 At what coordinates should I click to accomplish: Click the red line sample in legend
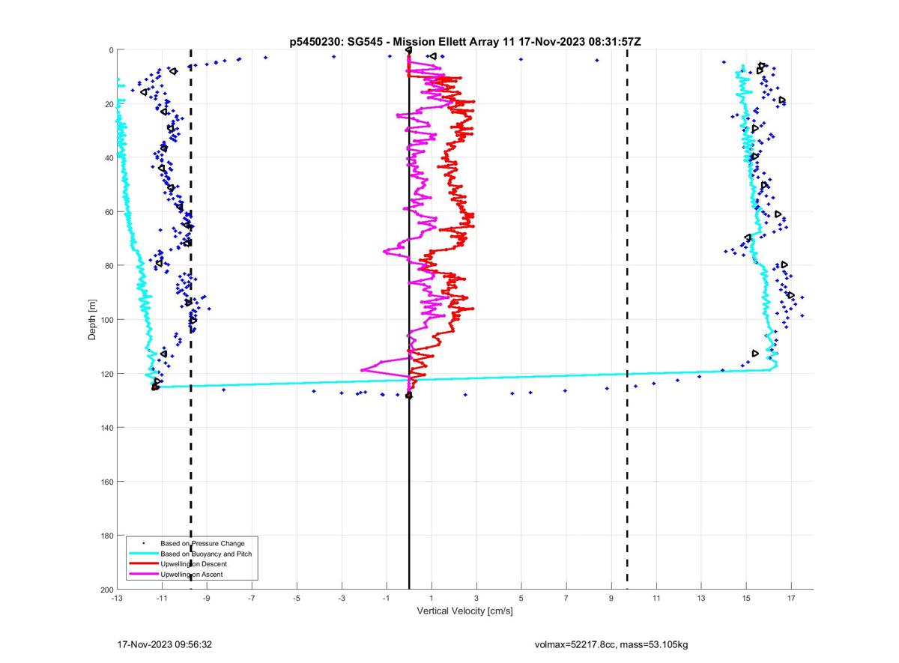[x=143, y=563]
